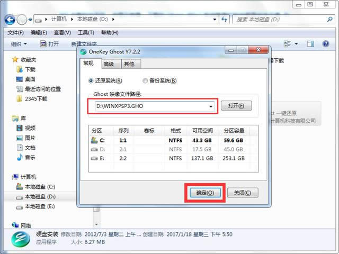
Task: Switch to the 高级 tab
Action: point(109,64)
